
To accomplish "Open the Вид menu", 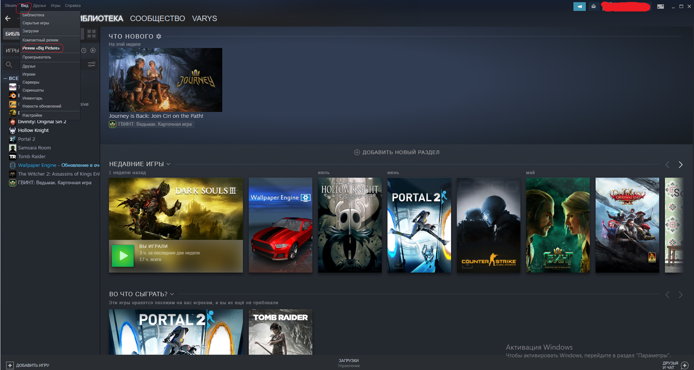I will click(x=24, y=5).
